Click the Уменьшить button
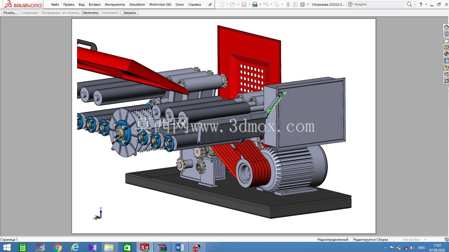 pos(110,13)
